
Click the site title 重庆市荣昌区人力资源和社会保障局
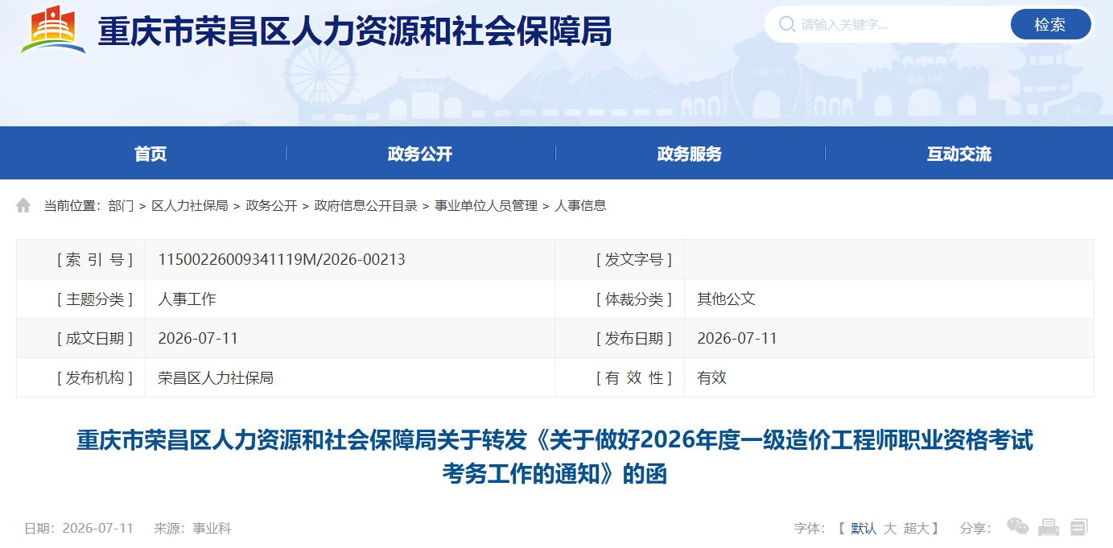tap(355, 31)
